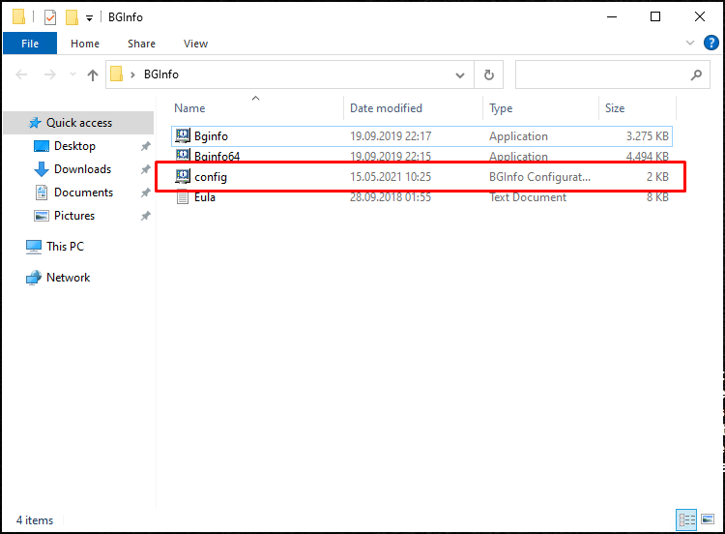
Task: Open the Help question mark icon
Action: pyautogui.click(x=711, y=43)
